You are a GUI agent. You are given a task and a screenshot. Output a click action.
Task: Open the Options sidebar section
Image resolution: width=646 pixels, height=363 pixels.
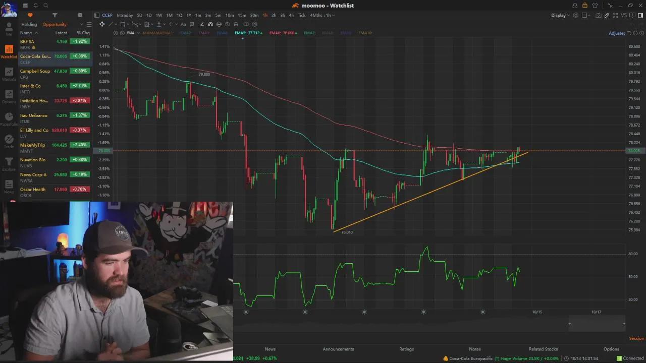(9, 97)
